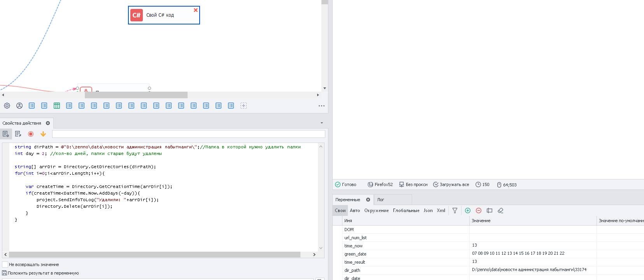Add a new variable with green plus

tap(468, 210)
